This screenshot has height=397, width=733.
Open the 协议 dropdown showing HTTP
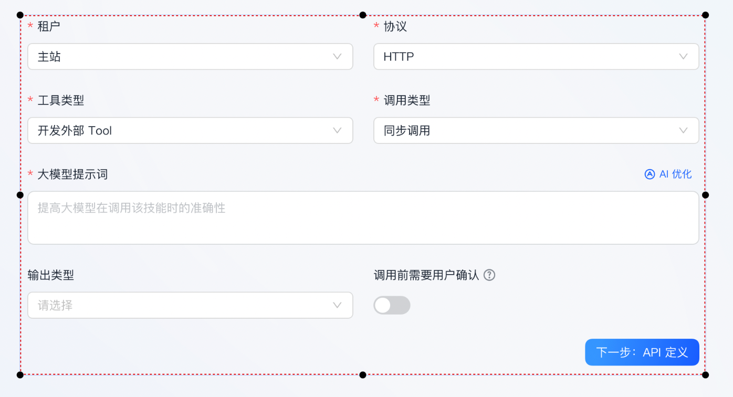click(x=525, y=57)
